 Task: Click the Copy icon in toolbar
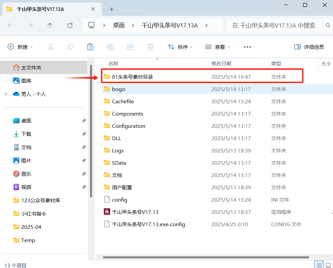[x=70, y=47]
